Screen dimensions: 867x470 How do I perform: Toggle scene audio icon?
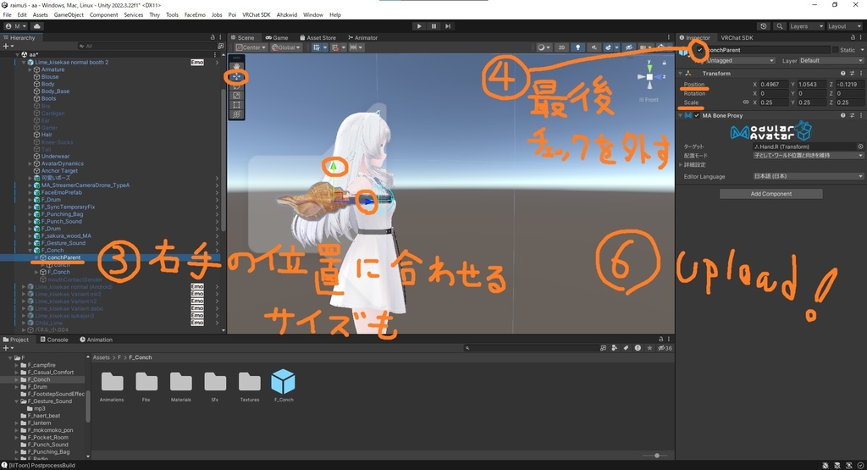pos(594,47)
